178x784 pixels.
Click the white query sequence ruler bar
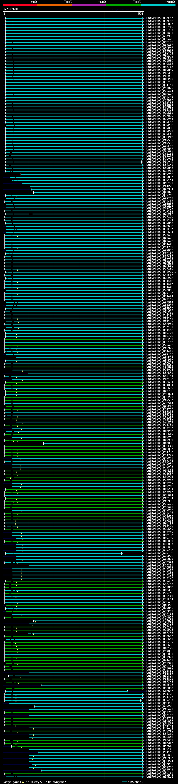(73, 11)
